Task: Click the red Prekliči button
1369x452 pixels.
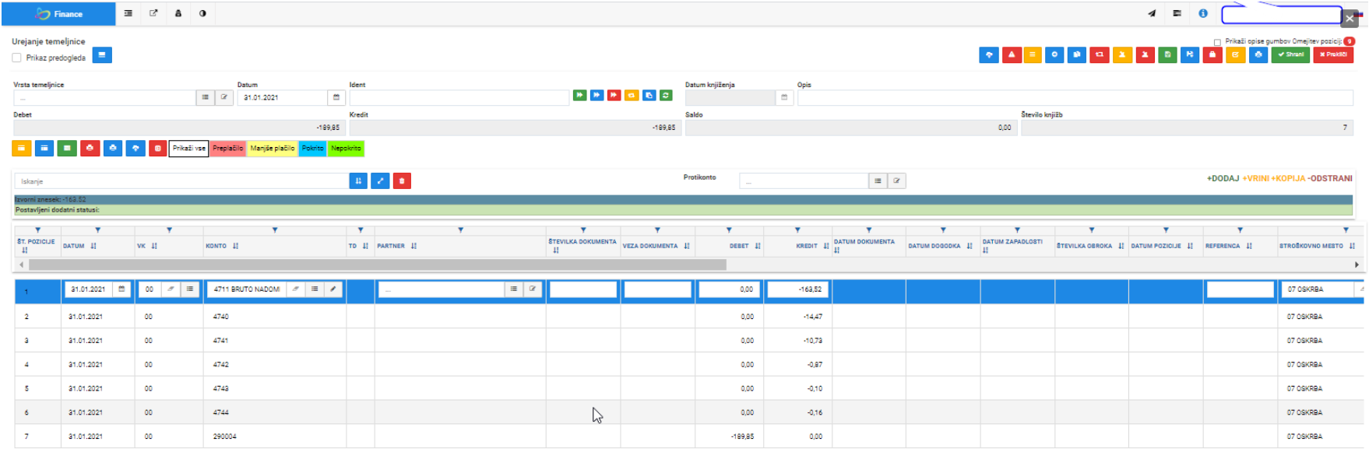Action: tap(1333, 55)
